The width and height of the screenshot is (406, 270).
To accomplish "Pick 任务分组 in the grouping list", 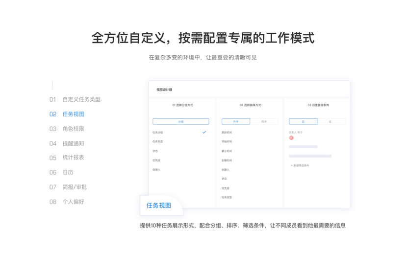I will click(158, 133).
